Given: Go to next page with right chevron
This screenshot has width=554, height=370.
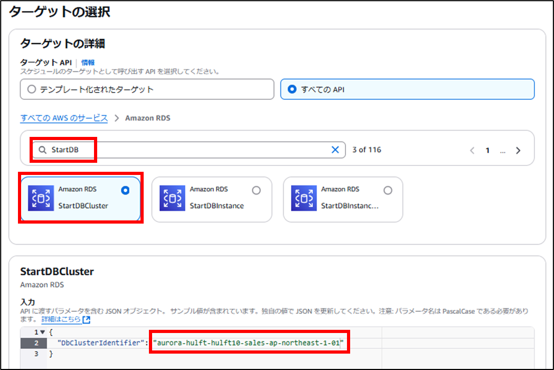Looking at the screenshot, I should point(518,150).
